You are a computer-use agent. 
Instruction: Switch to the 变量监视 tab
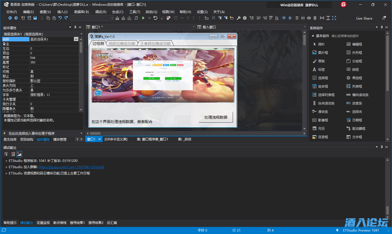(x=43, y=223)
